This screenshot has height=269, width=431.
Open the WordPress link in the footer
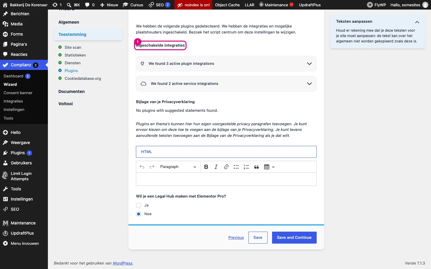click(122, 263)
